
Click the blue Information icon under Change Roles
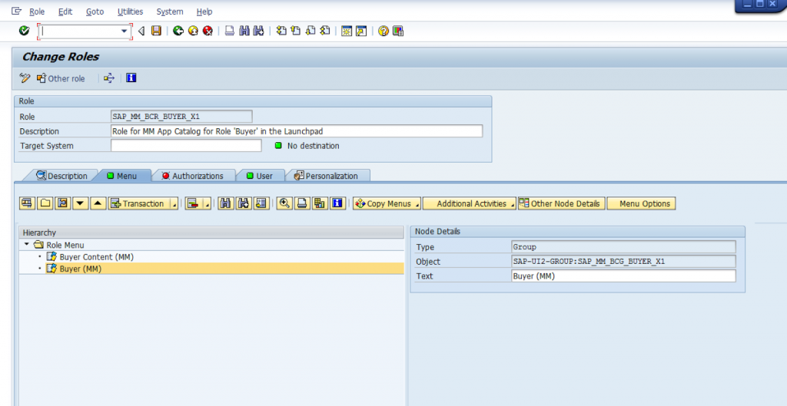point(131,78)
